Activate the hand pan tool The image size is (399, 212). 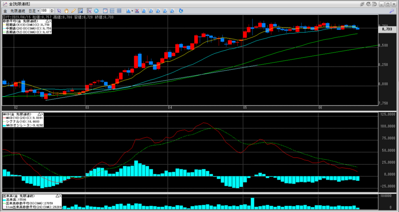pyautogui.click(x=66, y=11)
